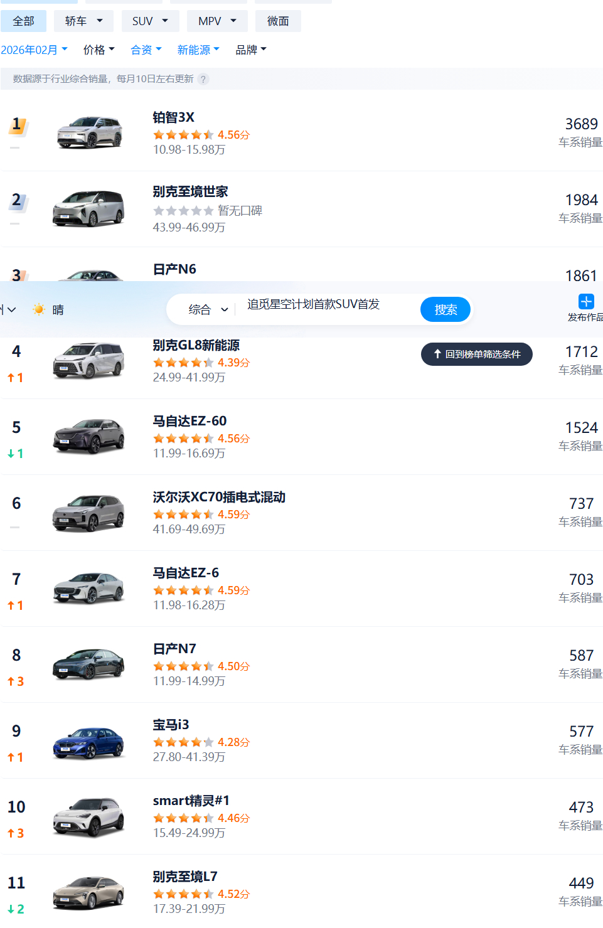This screenshot has height=928, width=603.
Task: Click the 铂智3X car thumbnail
Action: (89, 132)
